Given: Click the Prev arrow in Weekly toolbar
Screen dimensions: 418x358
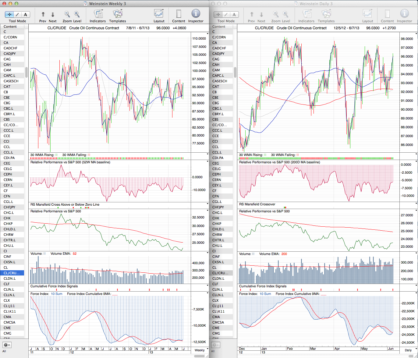Looking at the screenshot, I should [x=43, y=14].
